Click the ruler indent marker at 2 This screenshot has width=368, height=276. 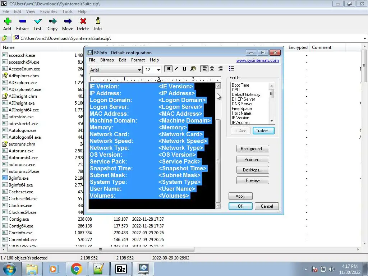tap(159, 79)
